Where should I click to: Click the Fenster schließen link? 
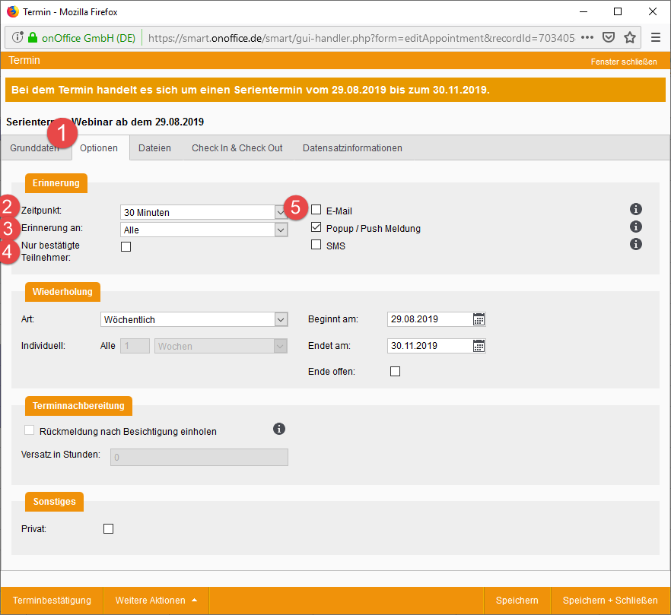623,62
